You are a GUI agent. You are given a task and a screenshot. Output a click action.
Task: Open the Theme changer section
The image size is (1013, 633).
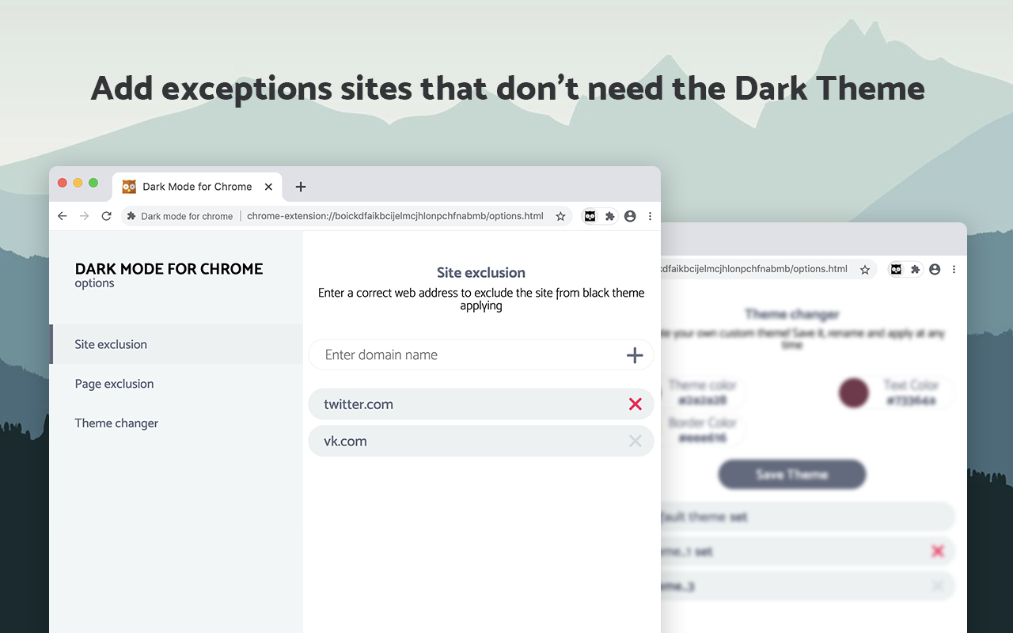point(116,423)
